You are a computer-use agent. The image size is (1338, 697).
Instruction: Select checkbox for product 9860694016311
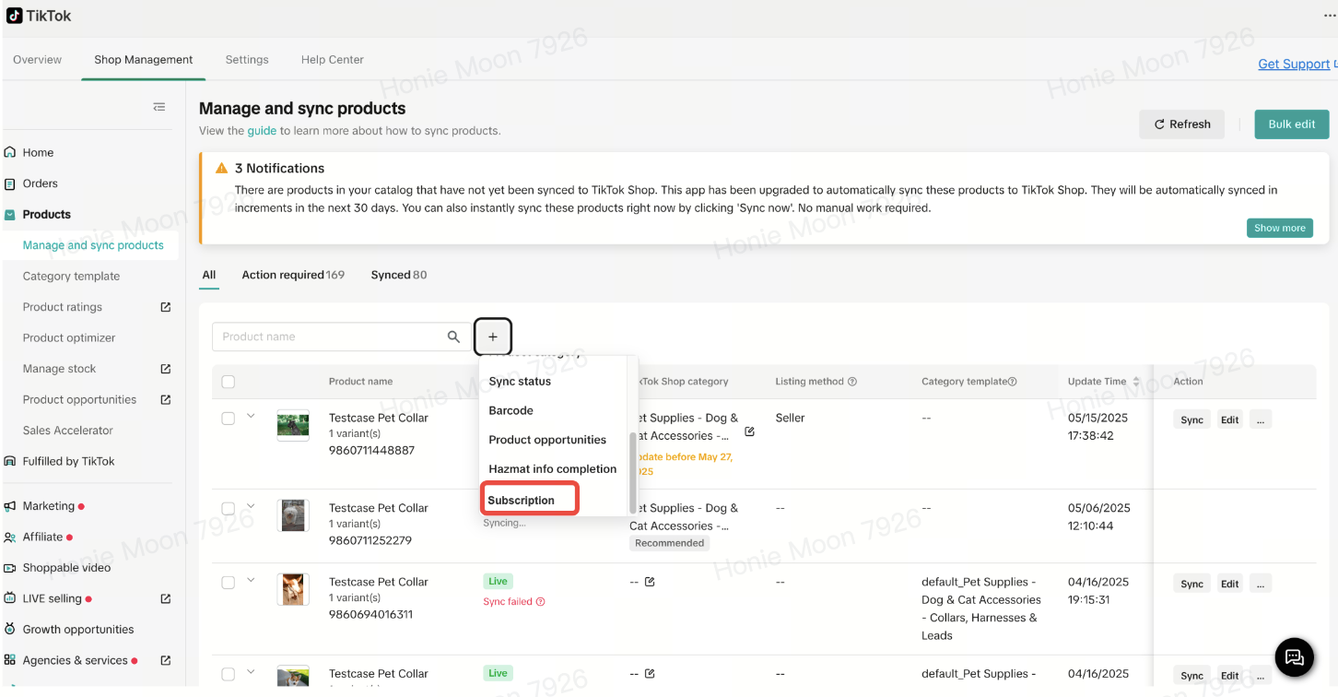tap(229, 583)
